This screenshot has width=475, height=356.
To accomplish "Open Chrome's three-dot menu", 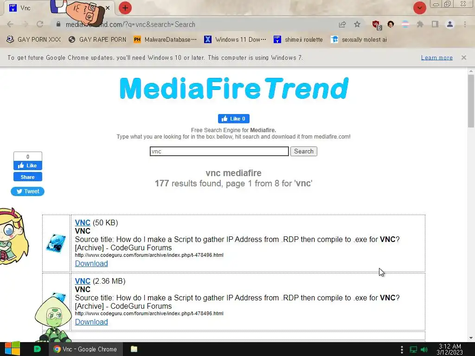I will 465,24.
